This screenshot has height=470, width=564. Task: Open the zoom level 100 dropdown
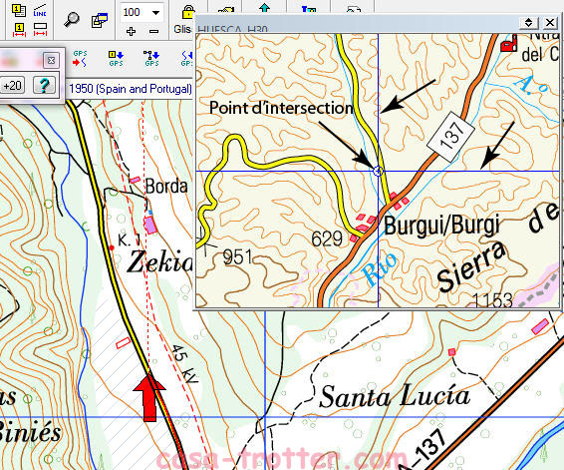click(x=155, y=13)
